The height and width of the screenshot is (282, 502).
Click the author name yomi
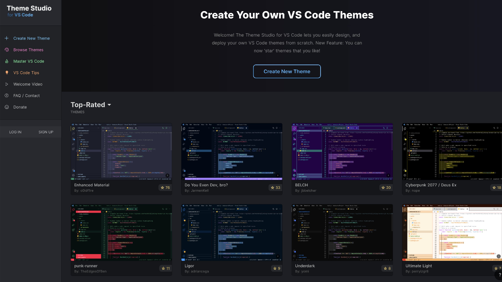tap(305, 272)
